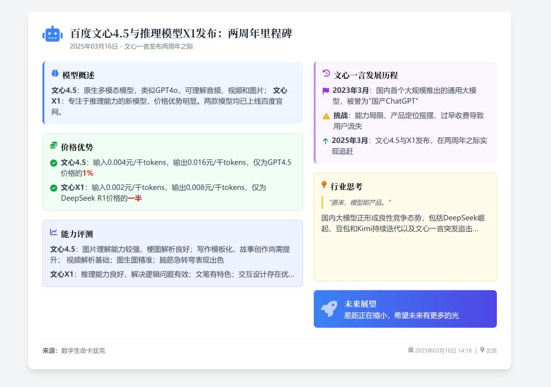The height and width of the screenshot is (387, 551).
Task: Click the green check icon beside 文心X1 pricing
Action: [x=54, y=188]
